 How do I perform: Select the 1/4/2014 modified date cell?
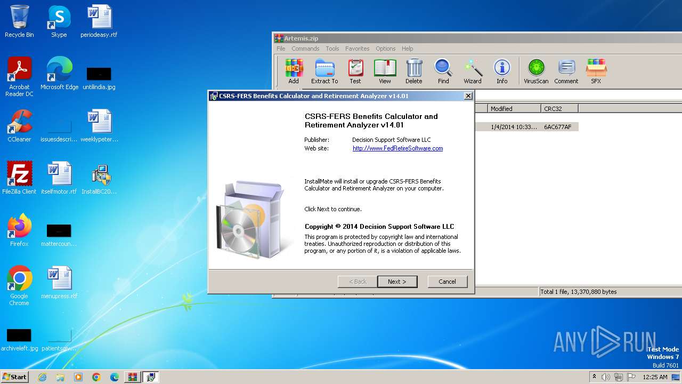514,127
